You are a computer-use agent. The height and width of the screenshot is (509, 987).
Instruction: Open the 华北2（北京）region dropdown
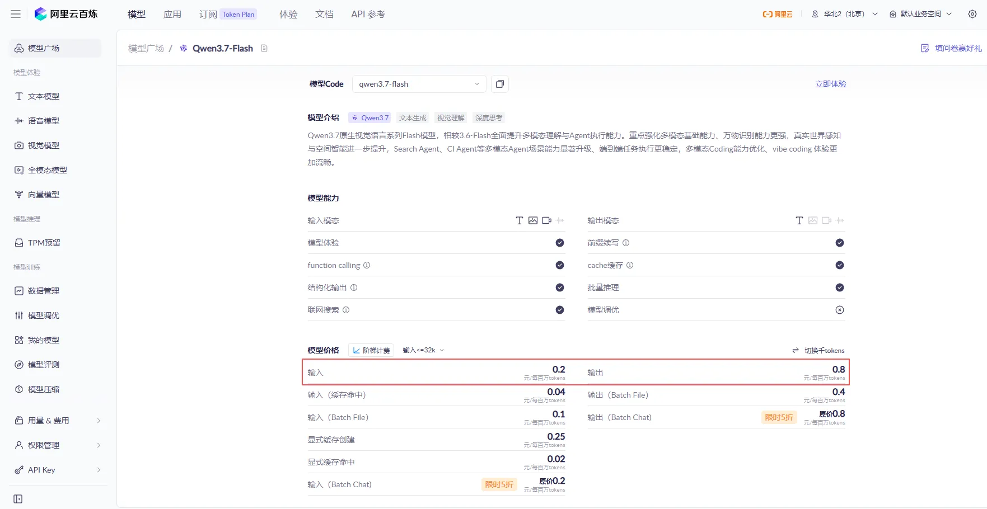click(x=845, y=14)
